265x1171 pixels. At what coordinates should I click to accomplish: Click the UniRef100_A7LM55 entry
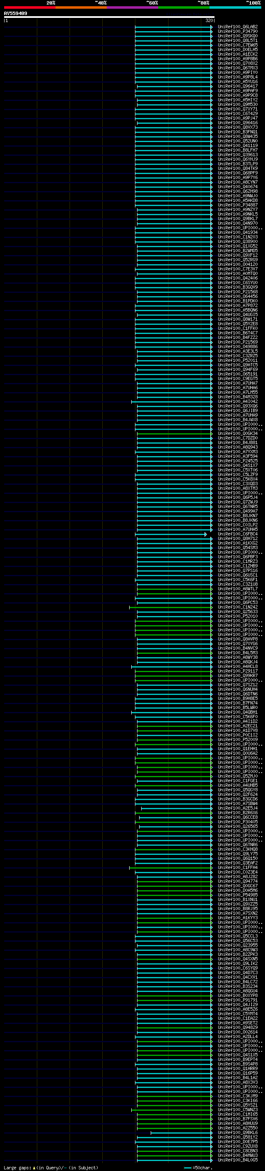click(x=238, y=392)
